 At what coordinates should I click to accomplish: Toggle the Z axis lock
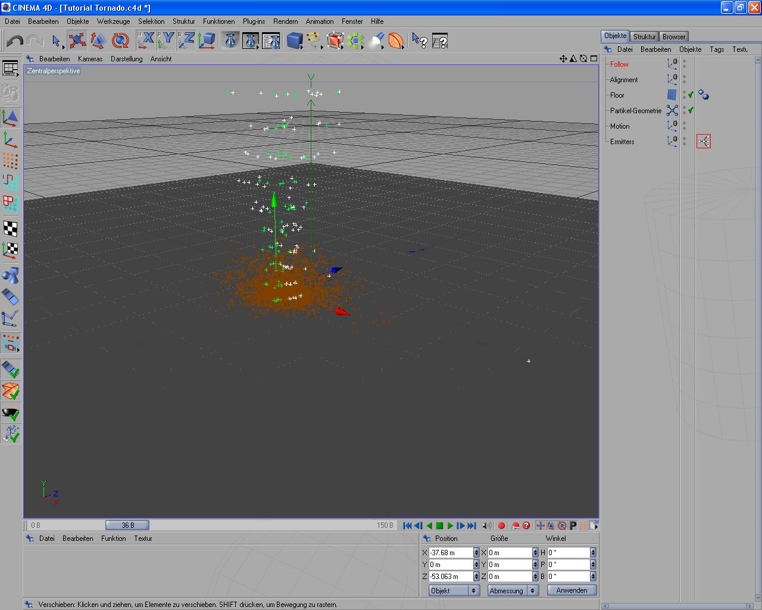[x=186, y=41]
